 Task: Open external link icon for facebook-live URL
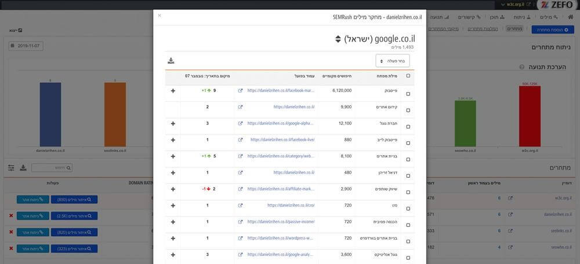point(241,140)
